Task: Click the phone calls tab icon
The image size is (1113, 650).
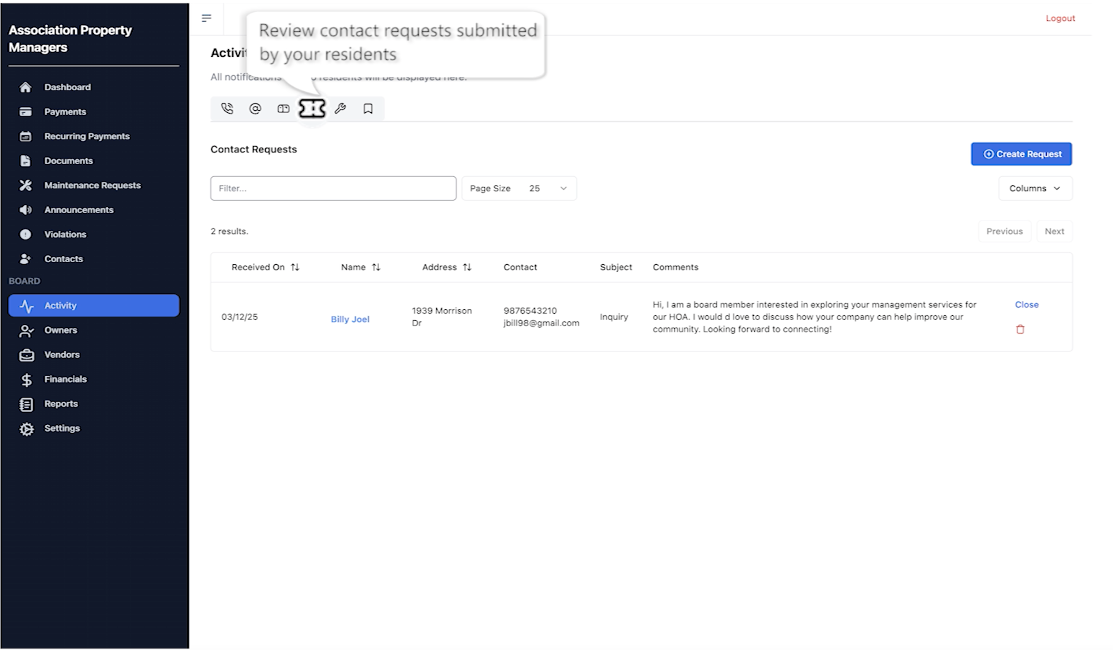Action: 227,109
